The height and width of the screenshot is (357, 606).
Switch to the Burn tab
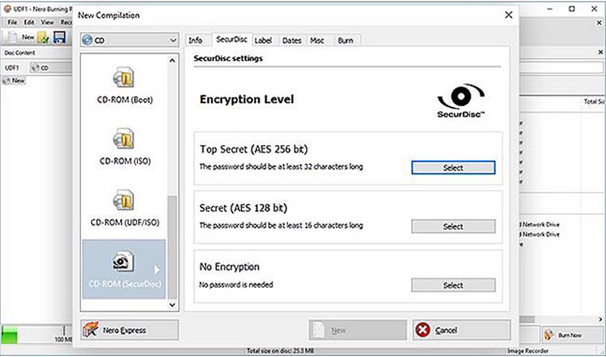pyautogui.click(x=346, y=41)
